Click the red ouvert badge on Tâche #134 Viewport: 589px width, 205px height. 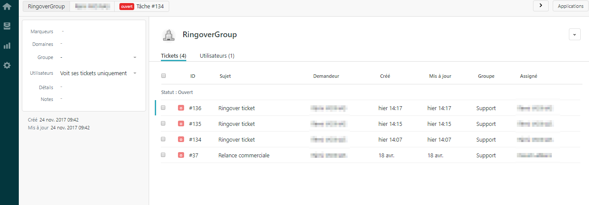pyautogui.click(x=126, y=6)
